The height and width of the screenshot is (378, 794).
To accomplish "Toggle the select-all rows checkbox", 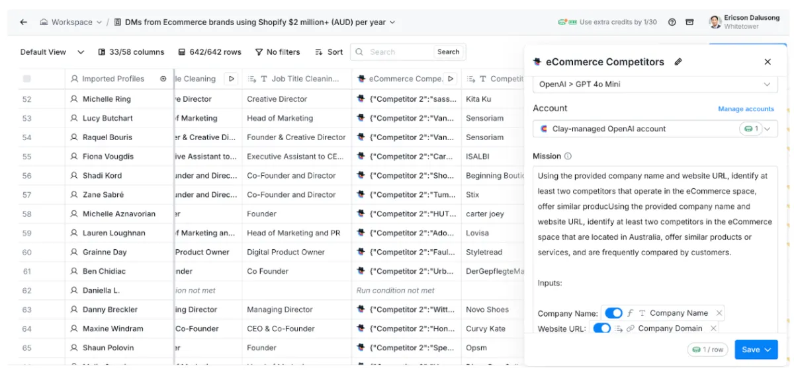I will [x=27, y=79].
